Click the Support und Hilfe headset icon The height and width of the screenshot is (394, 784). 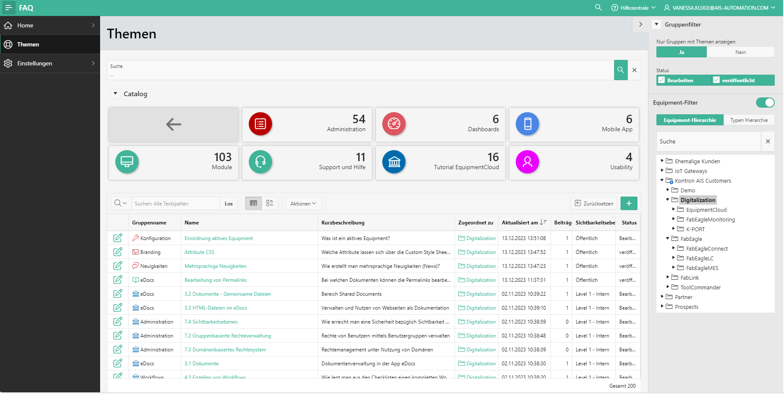click(x=260, y=162)
